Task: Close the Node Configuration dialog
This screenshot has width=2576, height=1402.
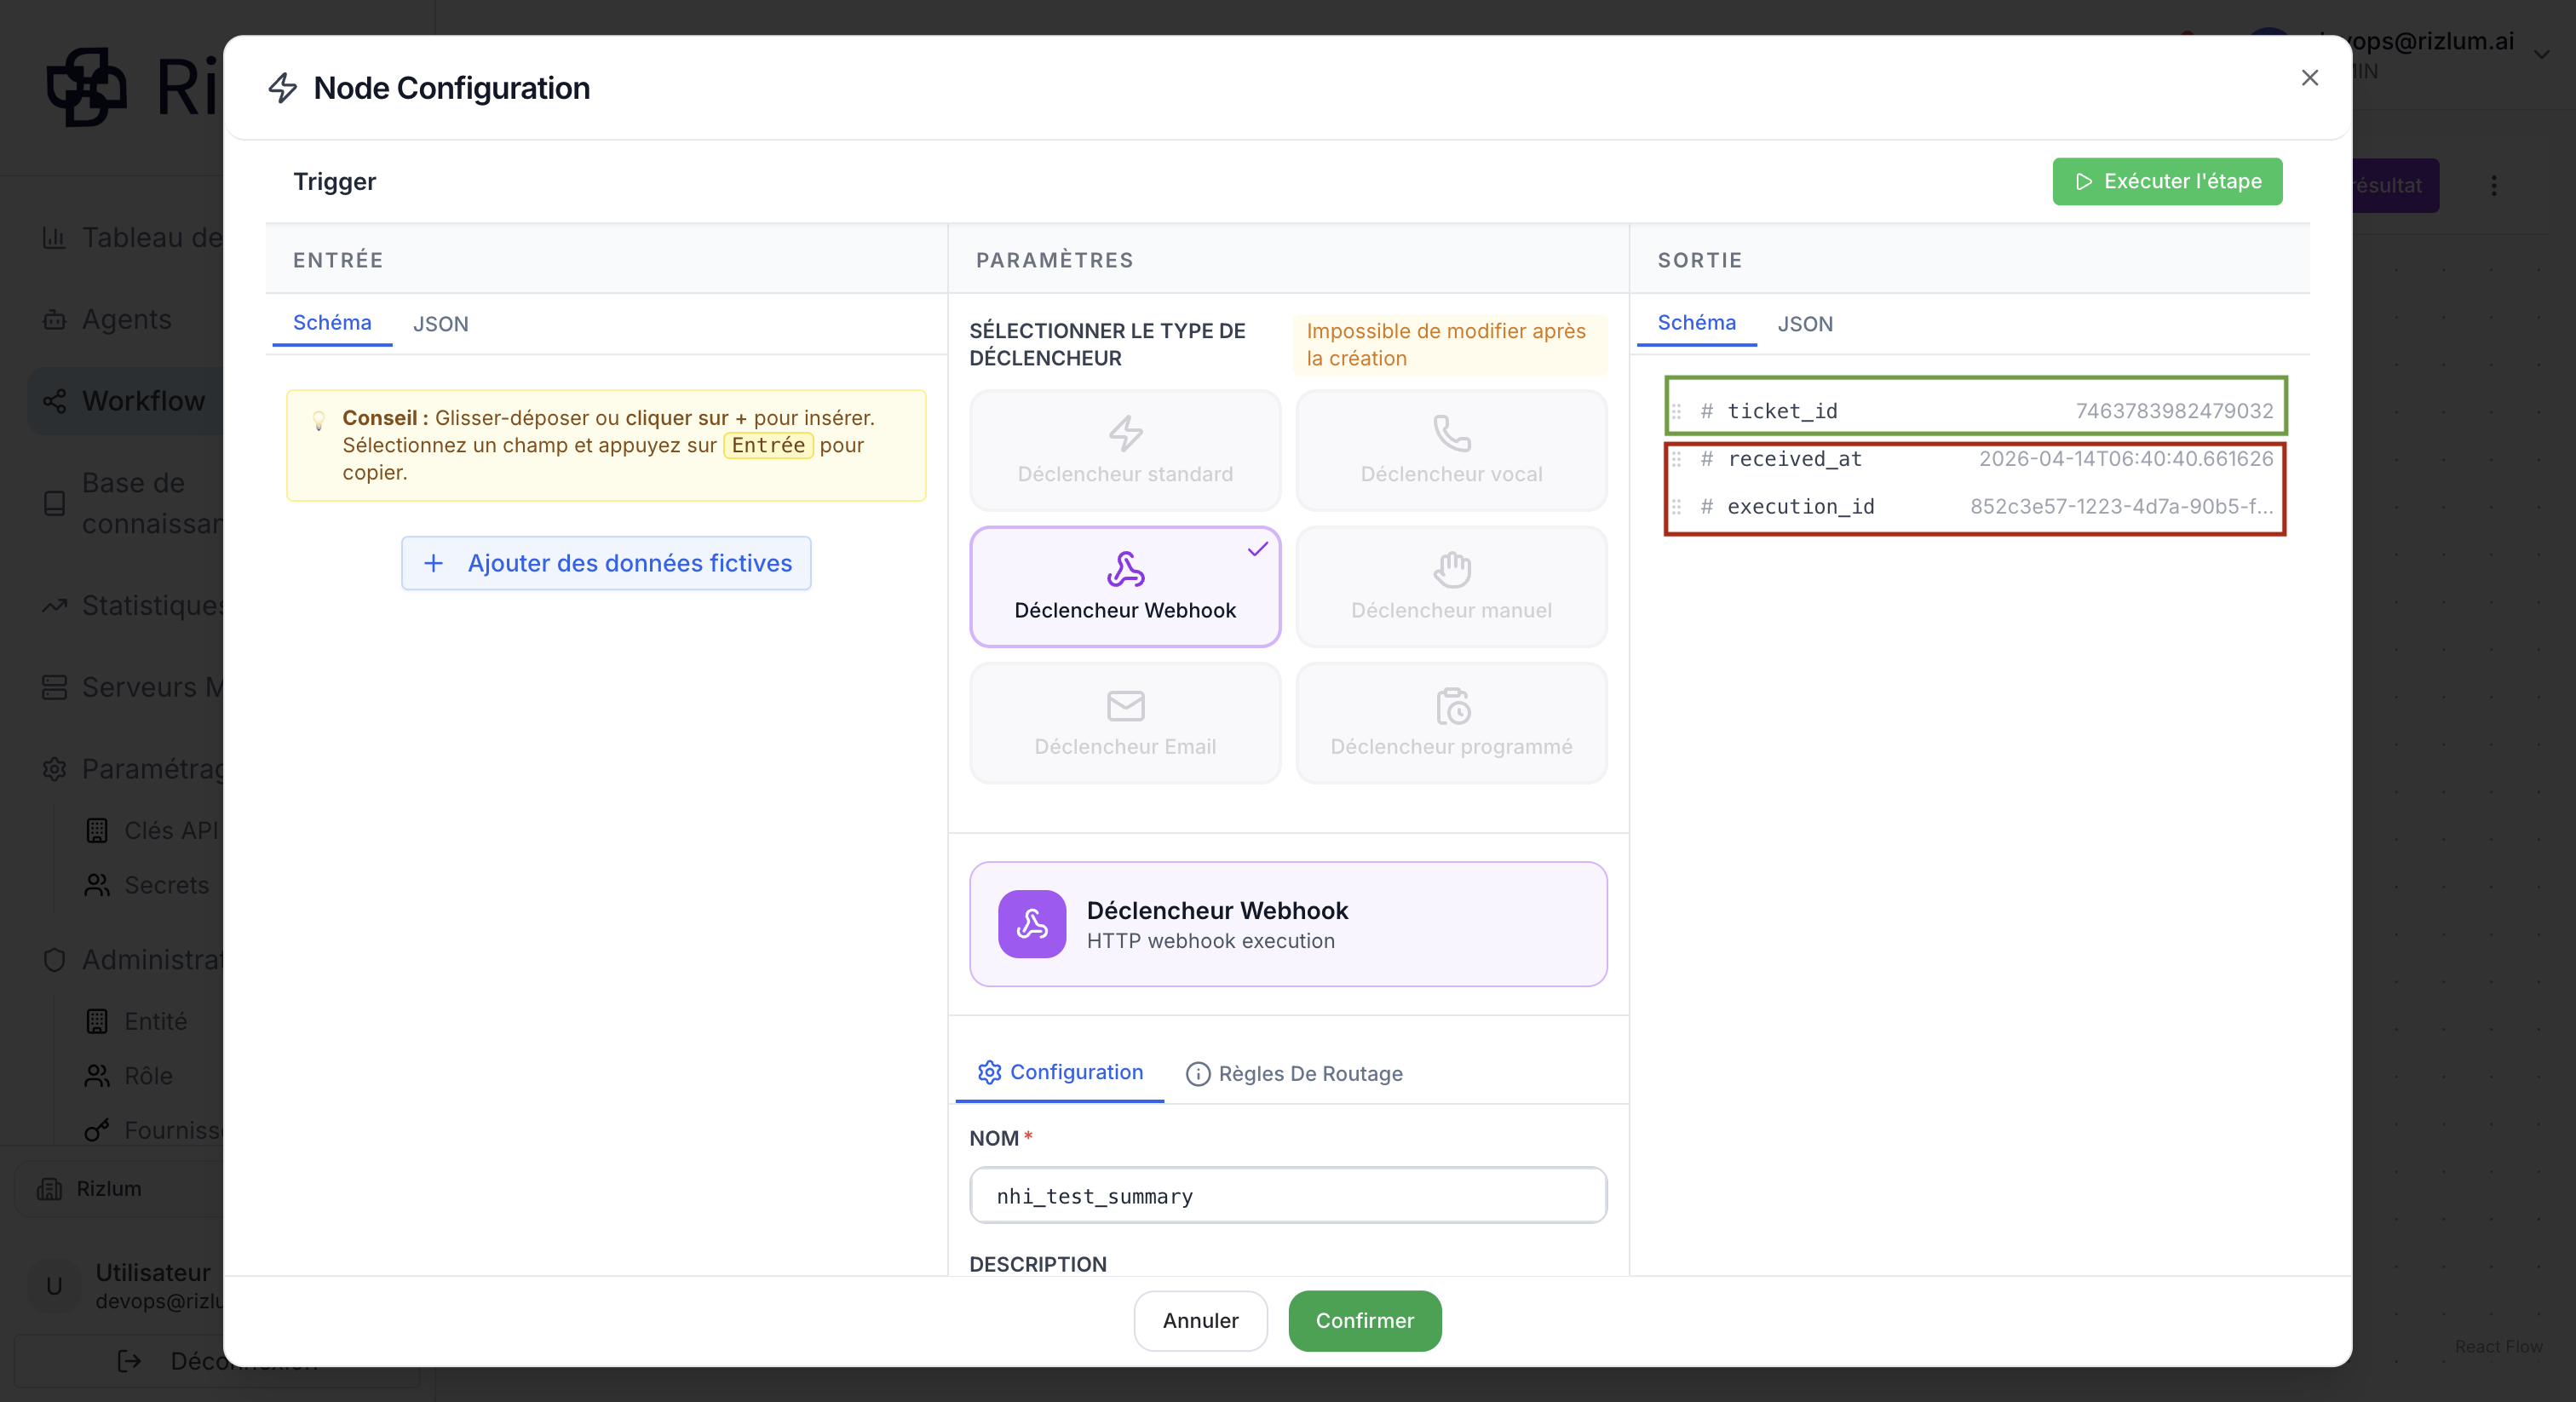Action: pos(2309,78)
